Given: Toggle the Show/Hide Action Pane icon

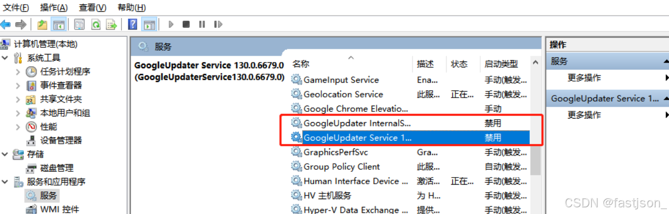Looking at the screenshot, I should [x=149, y=24].
